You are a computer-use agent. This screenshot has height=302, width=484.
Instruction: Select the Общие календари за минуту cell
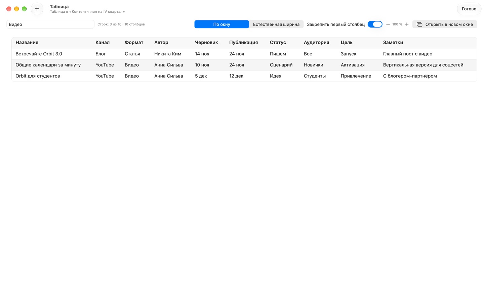tap(48, 65)
